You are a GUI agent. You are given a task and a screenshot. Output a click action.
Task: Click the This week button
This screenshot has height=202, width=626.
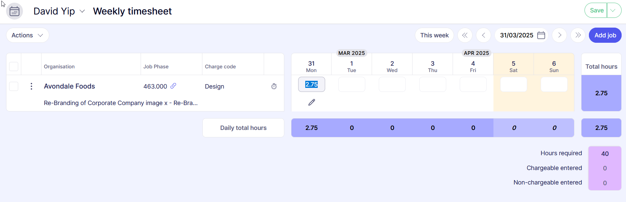click(x=434, y=35)
